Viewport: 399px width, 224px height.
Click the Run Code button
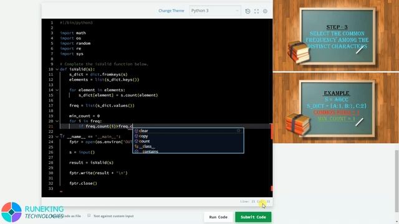click(x=218, y=217)
